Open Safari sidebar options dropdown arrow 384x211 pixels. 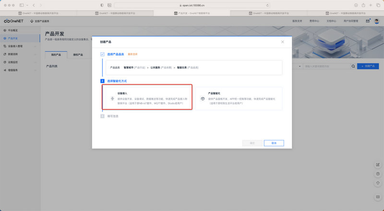point(27,5)
